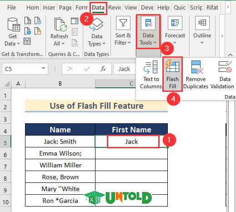236x212 pixels.
Task: Select column C header
Action: (x=115, y=83)
